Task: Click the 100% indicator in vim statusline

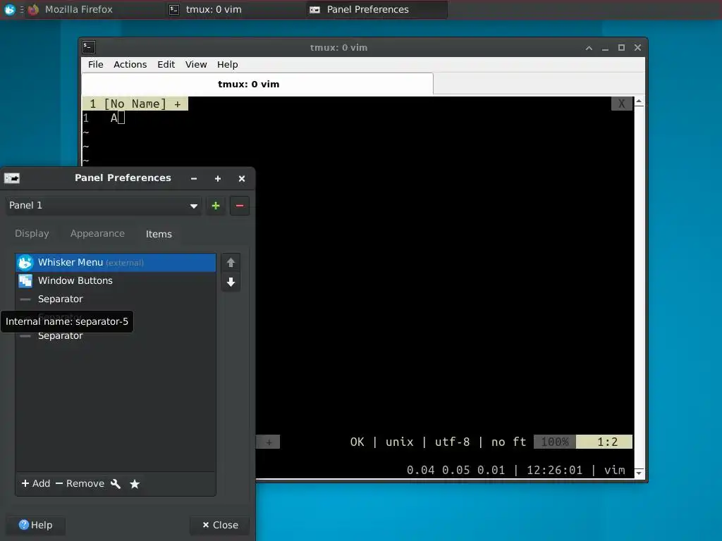Action: (555, 442)
